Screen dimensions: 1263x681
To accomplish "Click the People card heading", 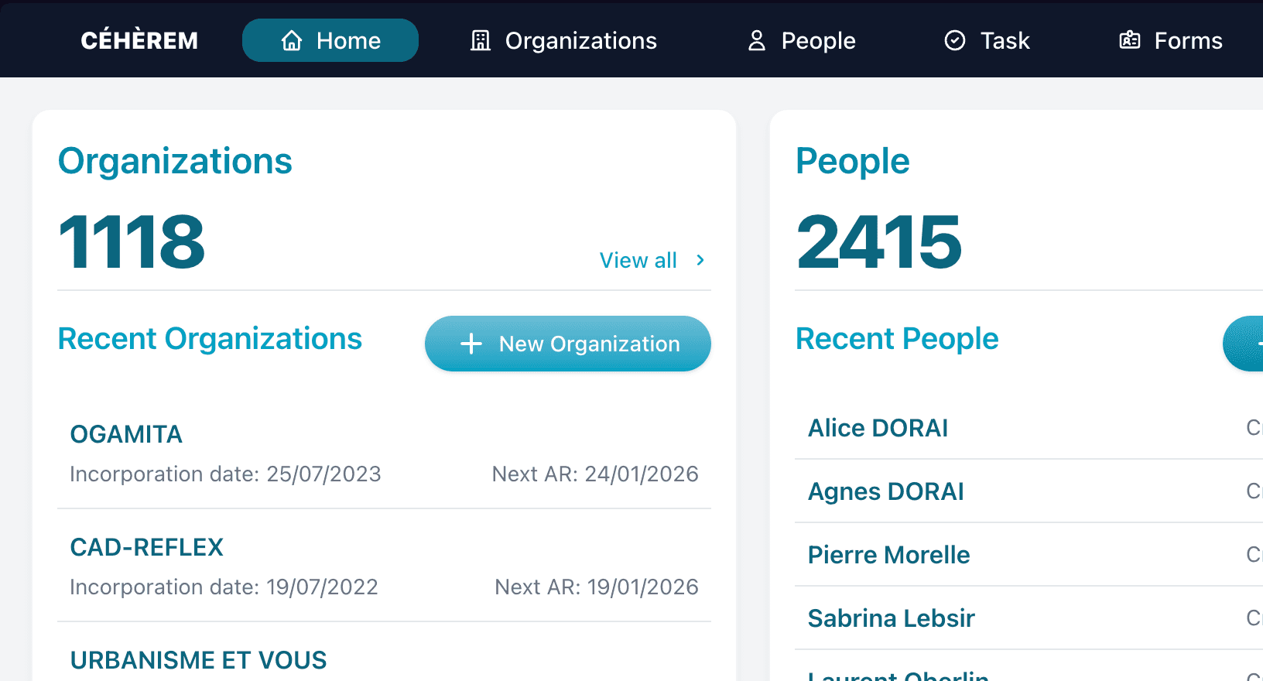I will 852,161.
